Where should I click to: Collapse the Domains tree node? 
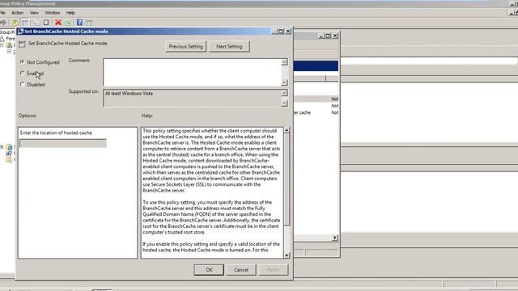(2, 45)
